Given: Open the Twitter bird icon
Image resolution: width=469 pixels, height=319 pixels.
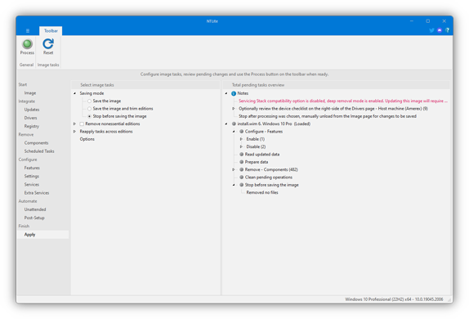Looking at the screenshot, I should pos(431,30).
